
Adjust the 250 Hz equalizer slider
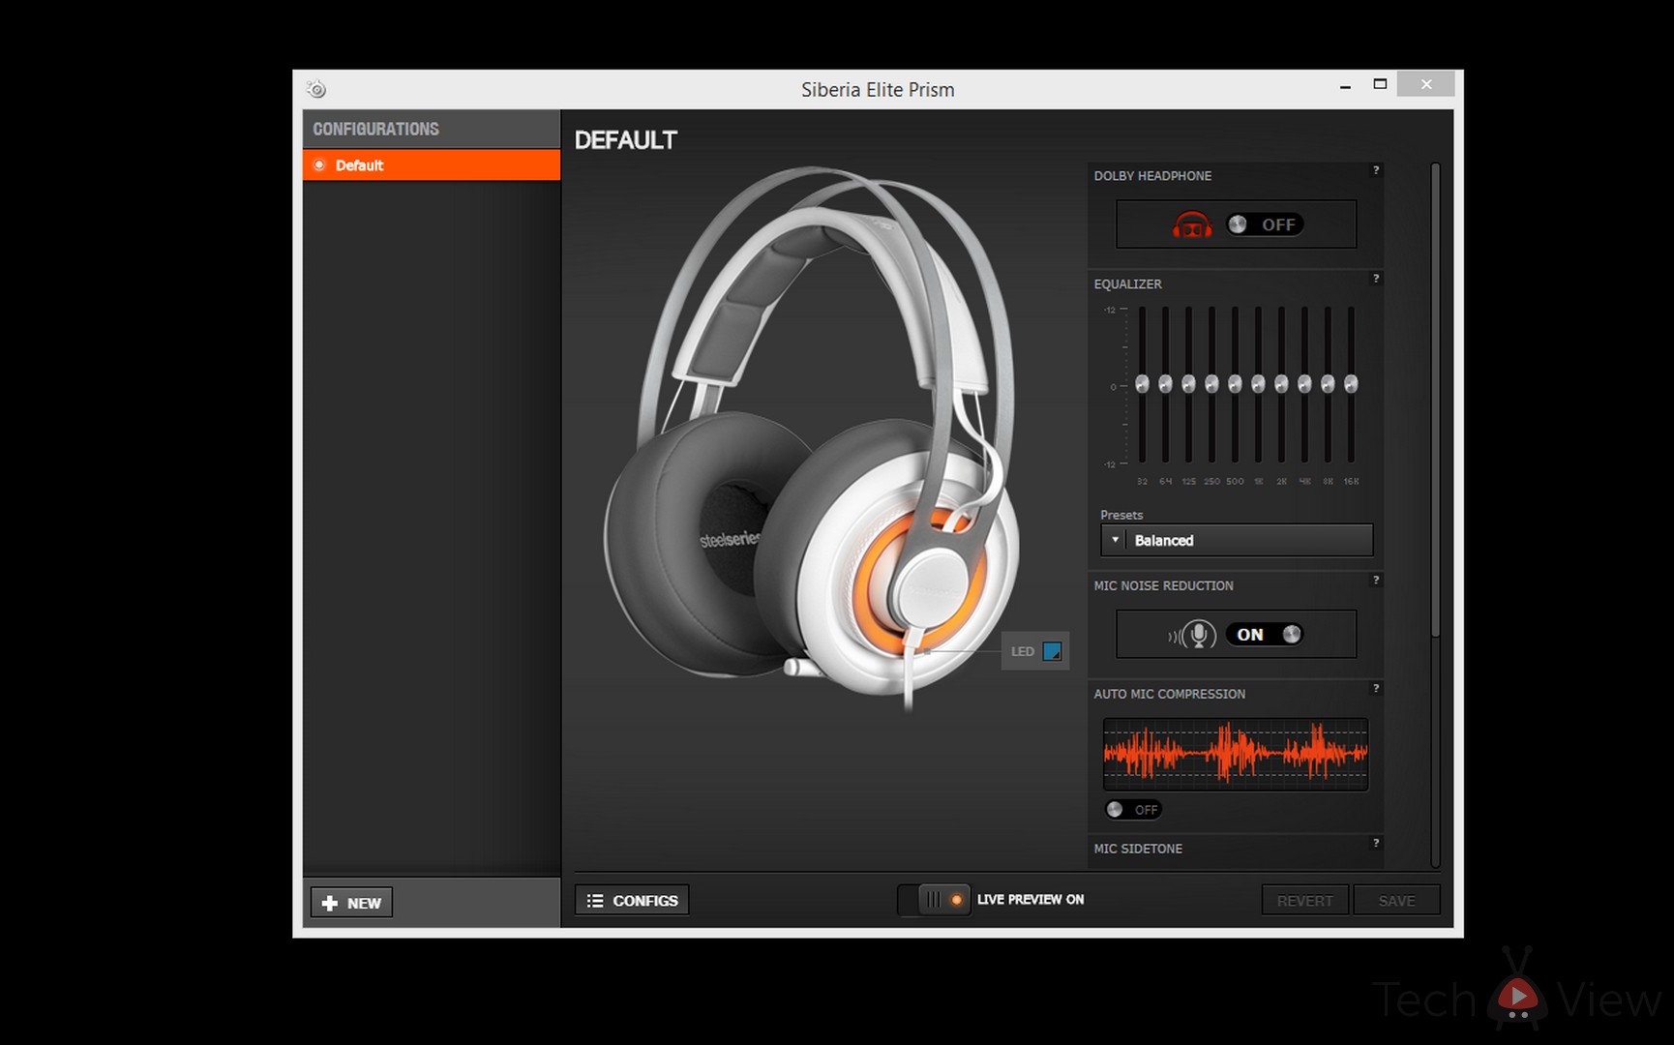pyautogui.click(x=1211, y=384)
